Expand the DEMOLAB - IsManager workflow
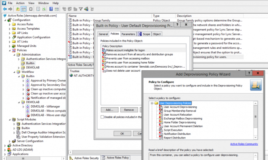The image size is (268, 160). (24, 106)
